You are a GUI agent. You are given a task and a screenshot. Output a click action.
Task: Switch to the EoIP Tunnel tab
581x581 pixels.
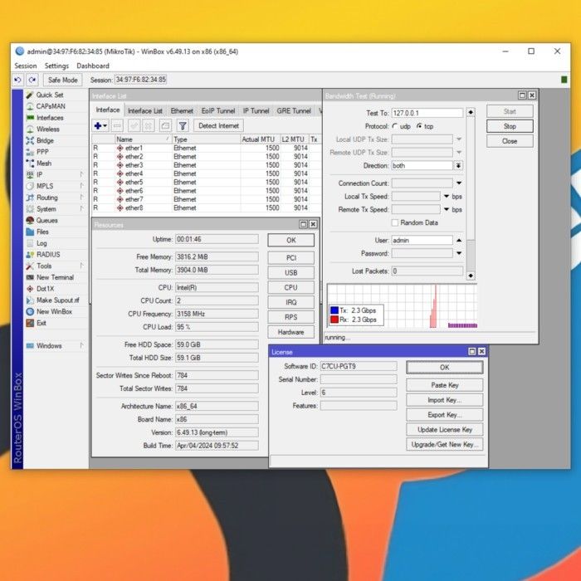point(218,111)
